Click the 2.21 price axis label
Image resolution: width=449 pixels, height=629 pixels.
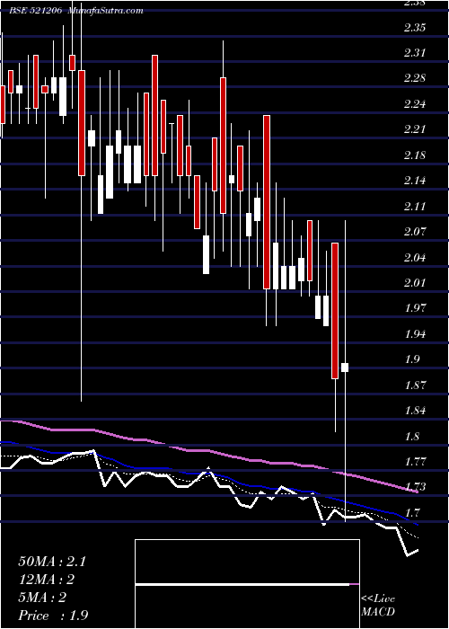click(x=415, y=129)
